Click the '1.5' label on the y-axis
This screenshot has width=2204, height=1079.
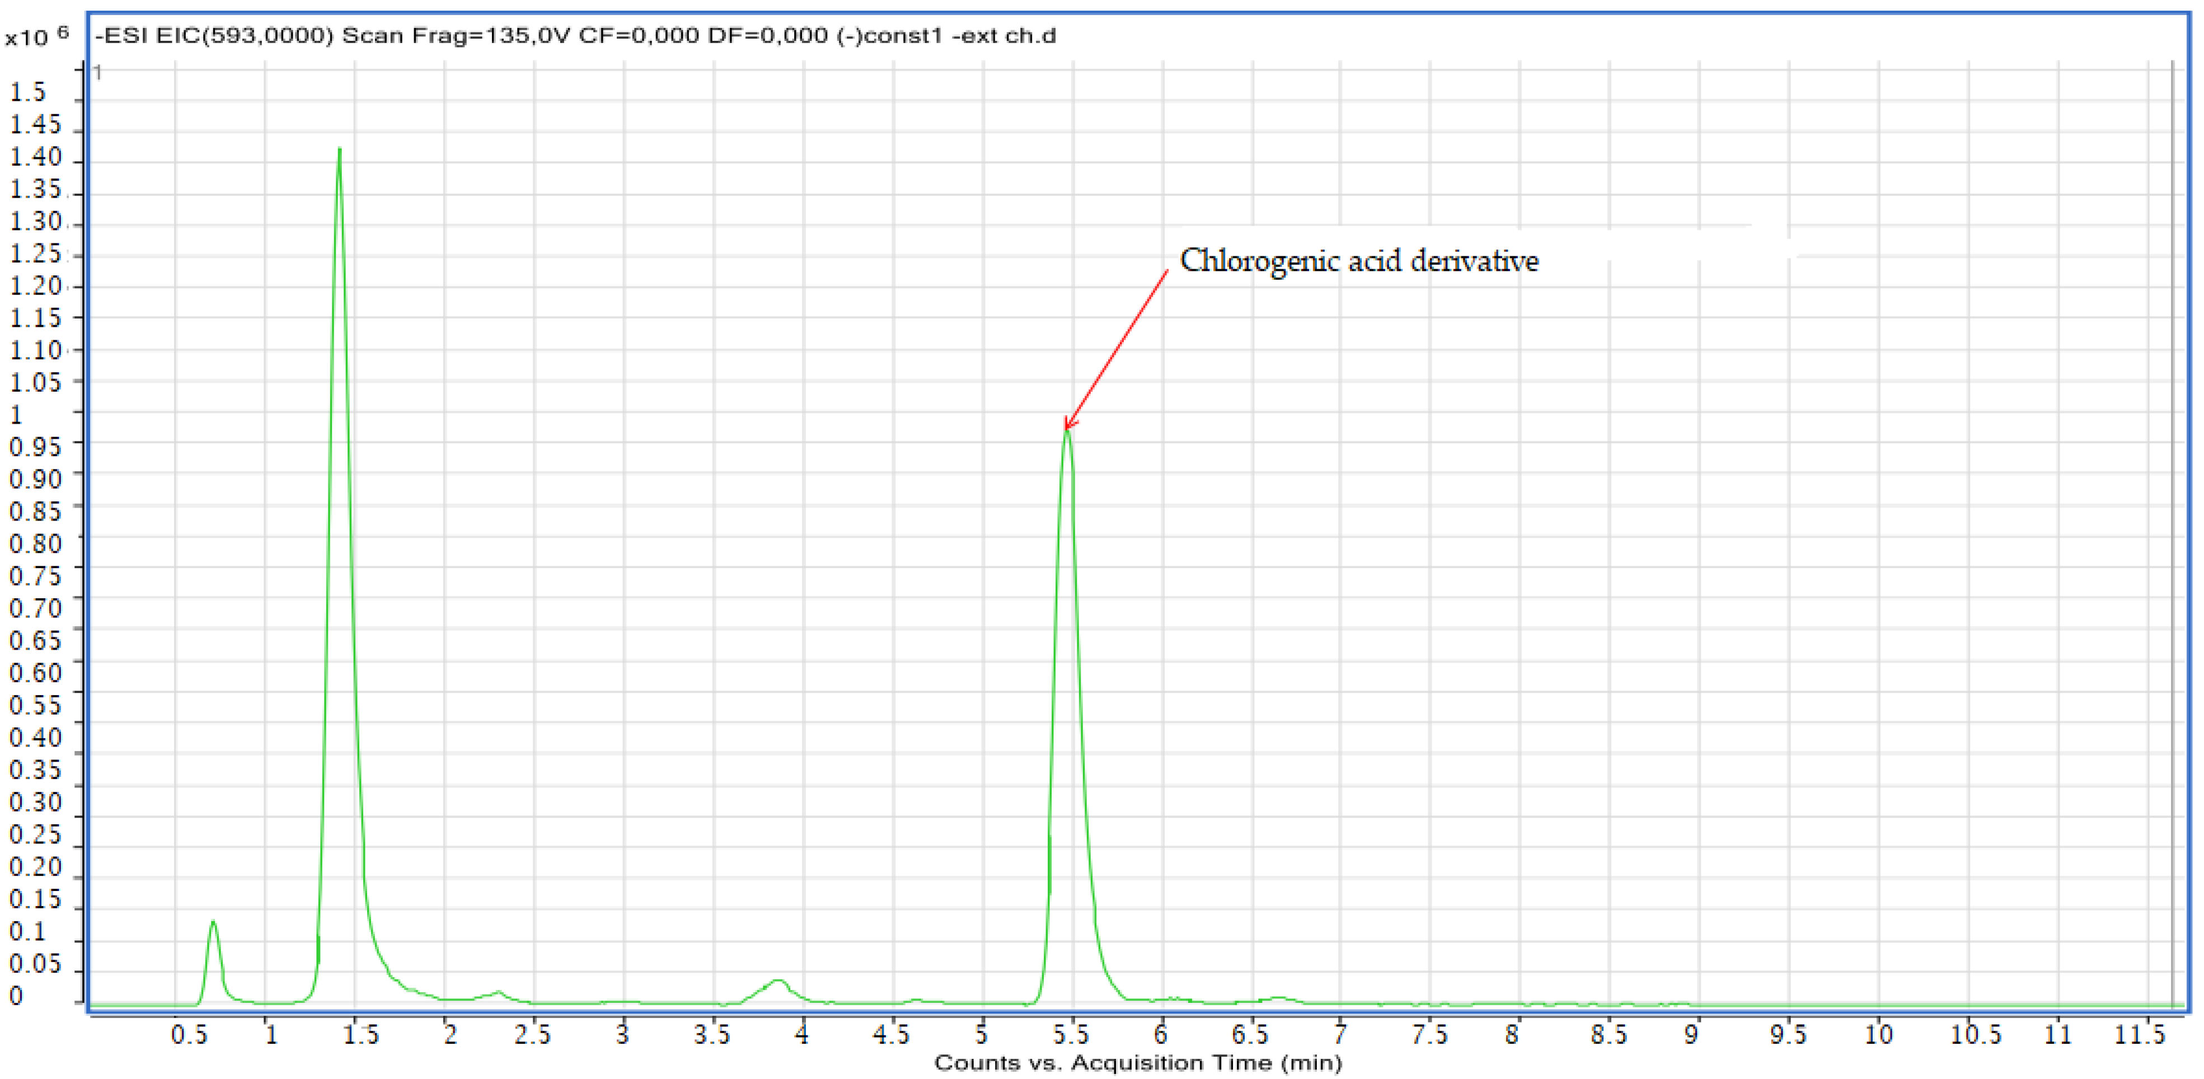(27, 92)
